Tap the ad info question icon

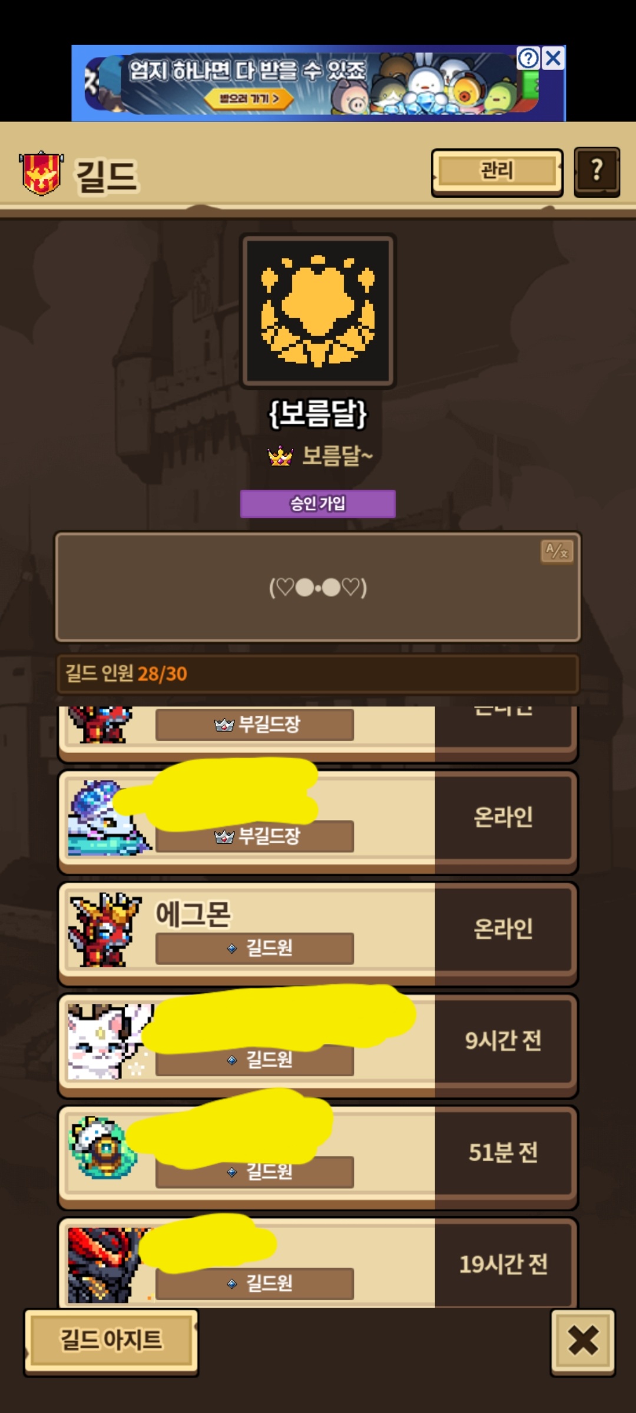528,58
